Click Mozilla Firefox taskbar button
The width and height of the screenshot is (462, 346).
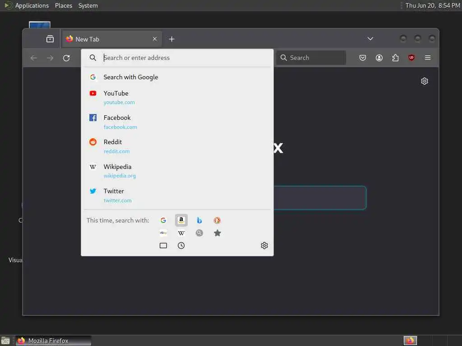pos(53,341)
